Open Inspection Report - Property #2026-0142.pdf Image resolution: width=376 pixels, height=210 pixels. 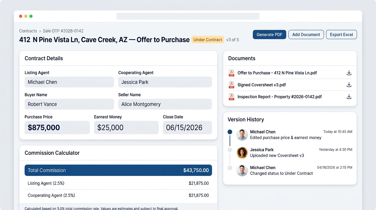280,97
